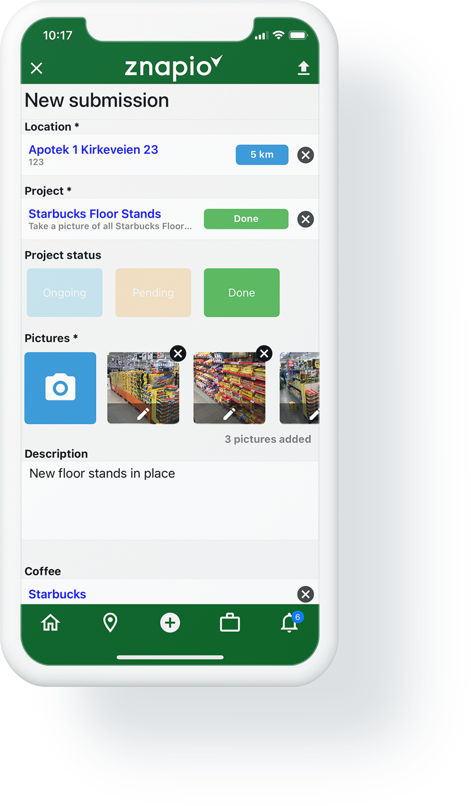Tap the Wi-Fi status icon
This screenshot has height=806, width=471.
(x=278, y=35)
